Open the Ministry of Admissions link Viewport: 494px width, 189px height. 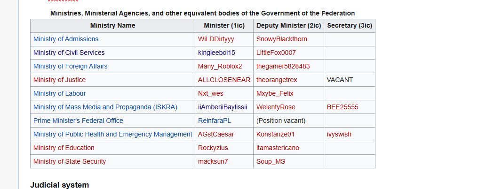click(x=65, y=39)
